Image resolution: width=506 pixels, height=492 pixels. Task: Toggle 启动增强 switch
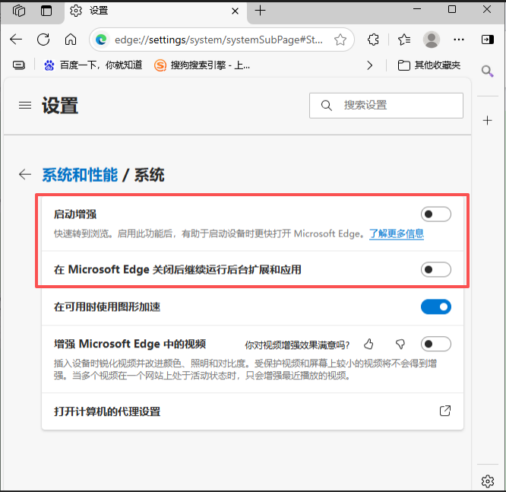tap(435, 214)
